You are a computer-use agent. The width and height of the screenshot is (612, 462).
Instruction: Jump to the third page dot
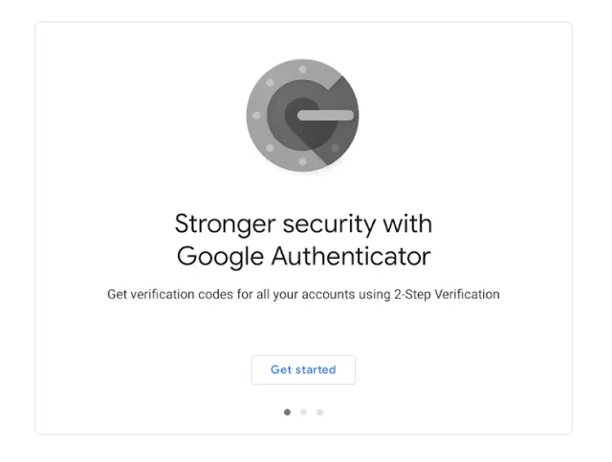click(x=319, y=412)
